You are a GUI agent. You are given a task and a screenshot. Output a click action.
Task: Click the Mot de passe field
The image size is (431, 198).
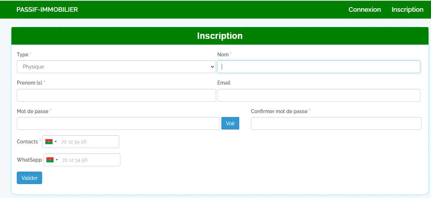pyautogui.click(x=118, y=123)
